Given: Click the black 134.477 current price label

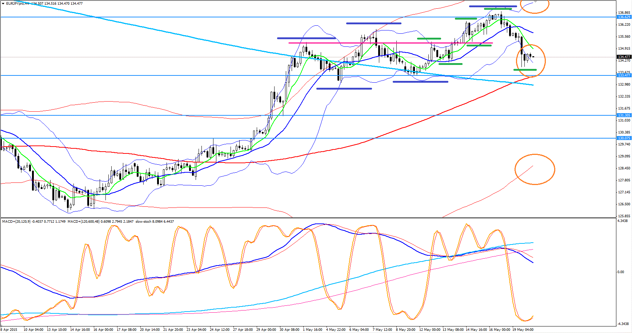Looking at the screenshot, I should pyautogui.click(x=624, y=57).
